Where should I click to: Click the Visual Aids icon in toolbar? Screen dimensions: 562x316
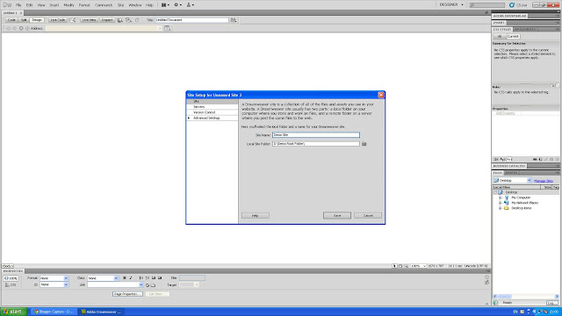(128, 20)
